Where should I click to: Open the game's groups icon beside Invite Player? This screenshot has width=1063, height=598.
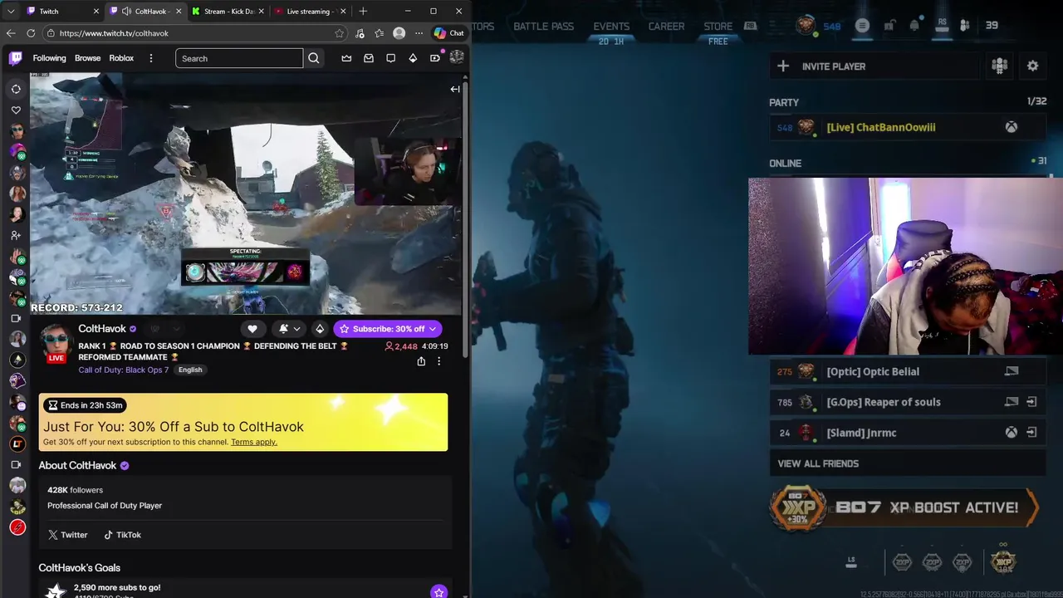point(999,66)
